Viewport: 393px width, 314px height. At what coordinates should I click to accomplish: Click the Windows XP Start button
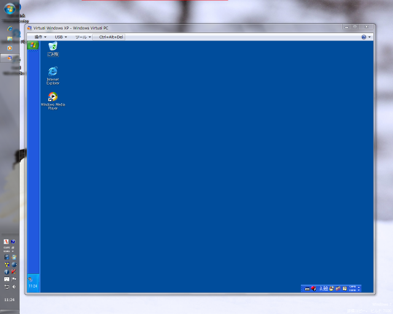coord(33,45)
